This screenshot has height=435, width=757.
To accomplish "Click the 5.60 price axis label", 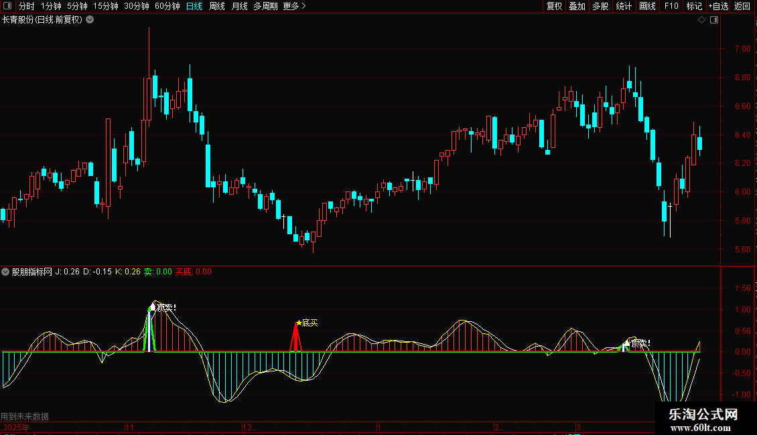I will pyautogui.click(x=742, y=250).
